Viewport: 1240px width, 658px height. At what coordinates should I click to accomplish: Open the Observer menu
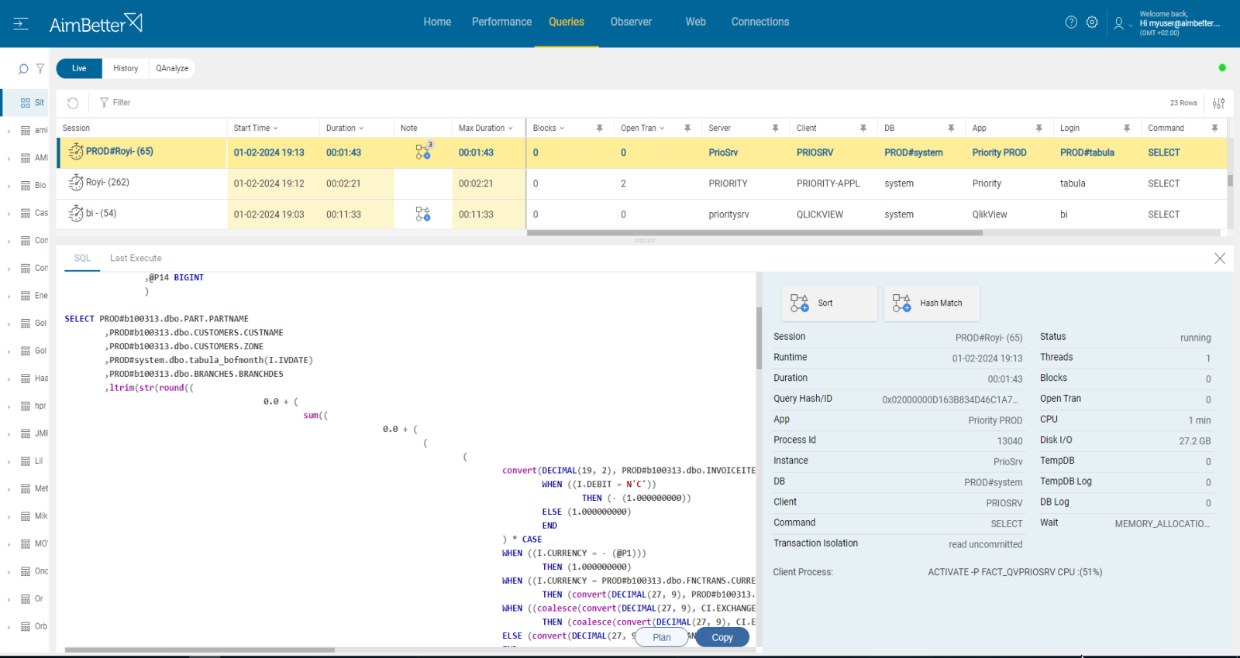point(631,22)
